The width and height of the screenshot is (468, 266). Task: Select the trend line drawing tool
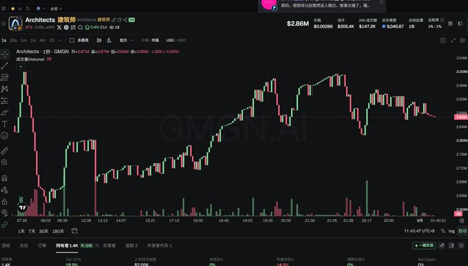5,66
